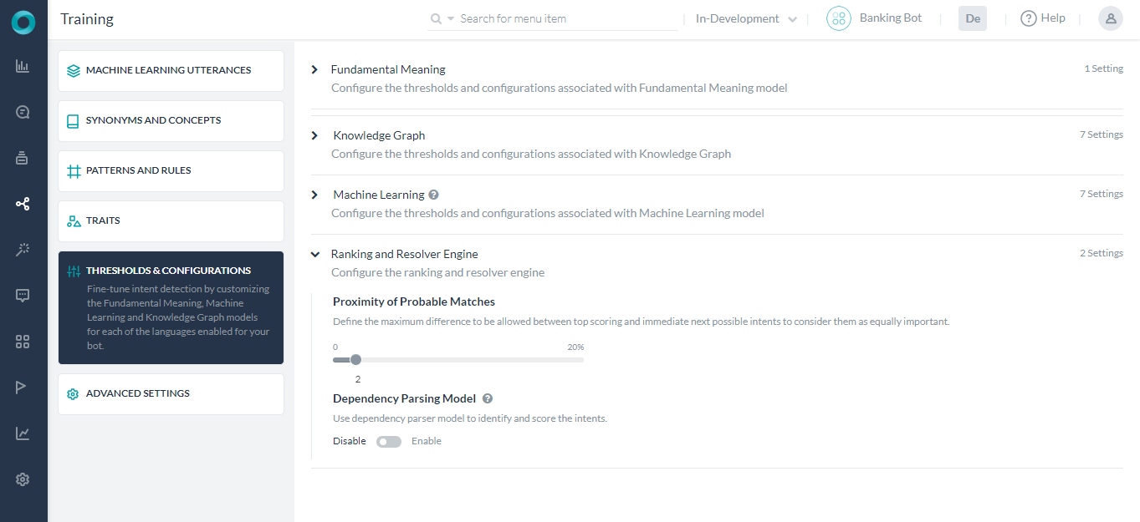Click the 1 Setting count text

coord(1104,68)
